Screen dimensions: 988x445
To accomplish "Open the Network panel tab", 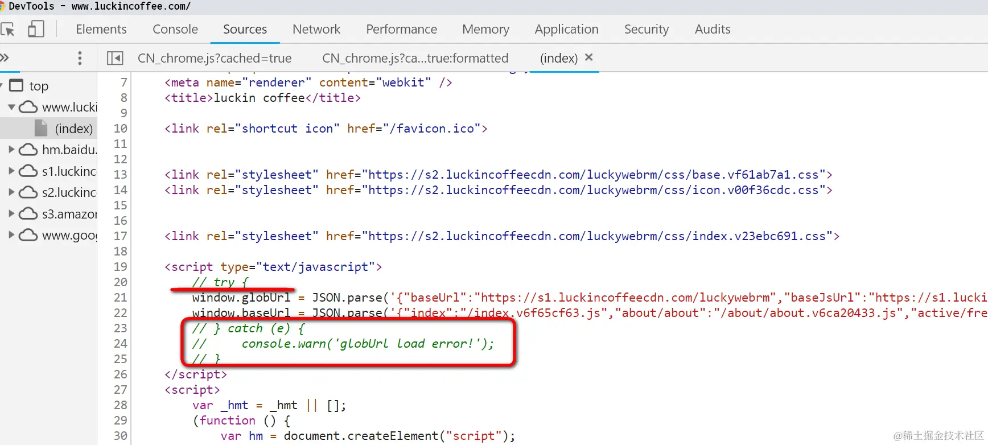I will coord(316,29).
